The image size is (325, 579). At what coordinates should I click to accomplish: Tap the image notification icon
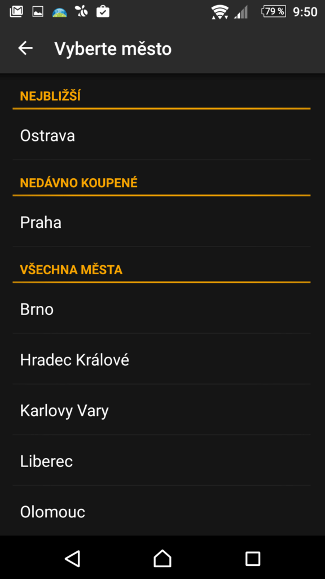[x=38, y=12]
